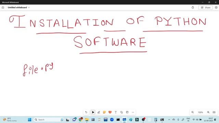Screen dimensions: 219x123
Task: Click the Untitled whiteboard title
Action: pyautogui.click(x=17, y=8)
